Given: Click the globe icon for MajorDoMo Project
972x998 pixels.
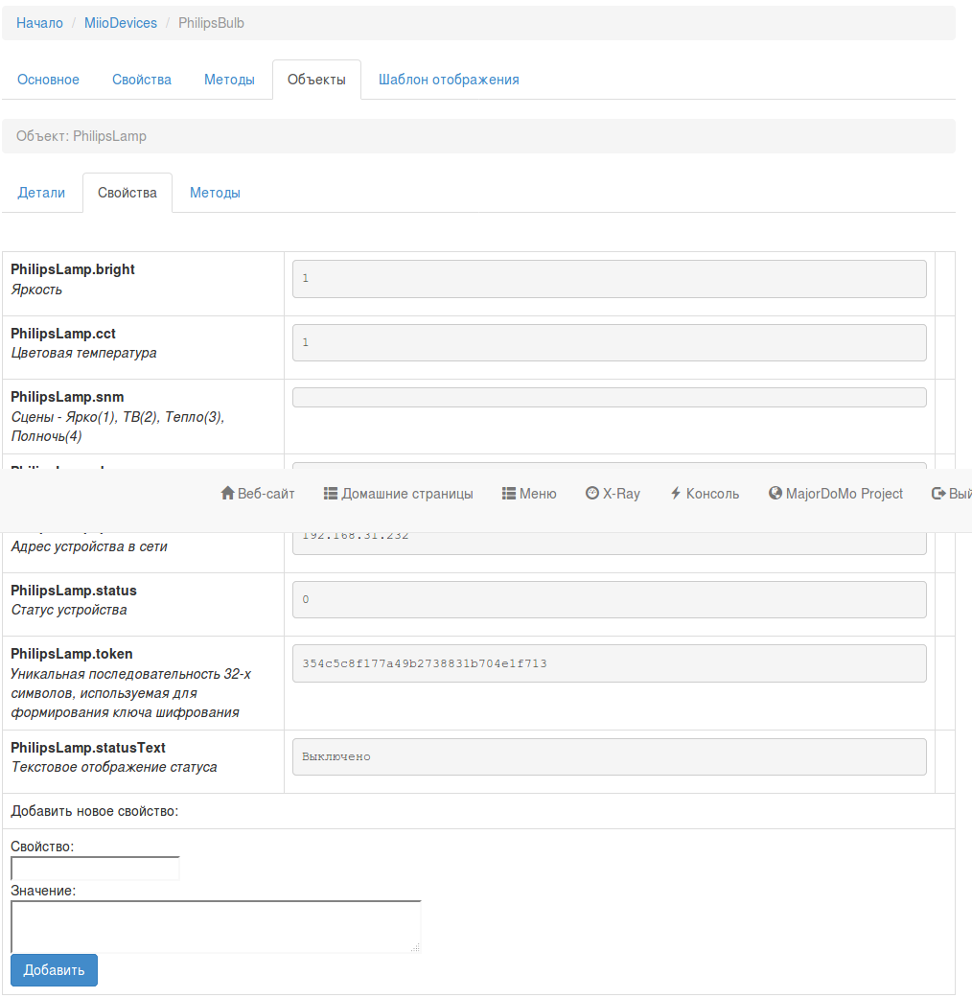Looking at the screenshot, I should tap(775, 494).
